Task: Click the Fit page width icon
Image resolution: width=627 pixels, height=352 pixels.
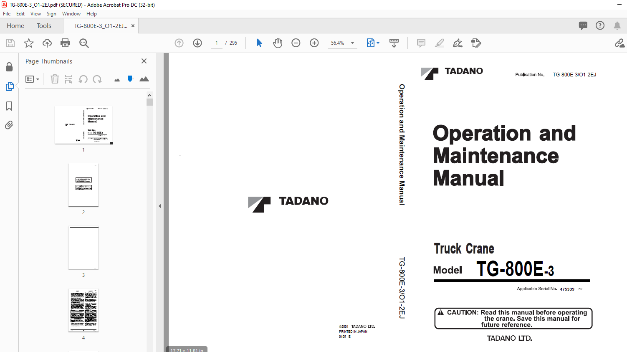Action: [x=371, y=43]
